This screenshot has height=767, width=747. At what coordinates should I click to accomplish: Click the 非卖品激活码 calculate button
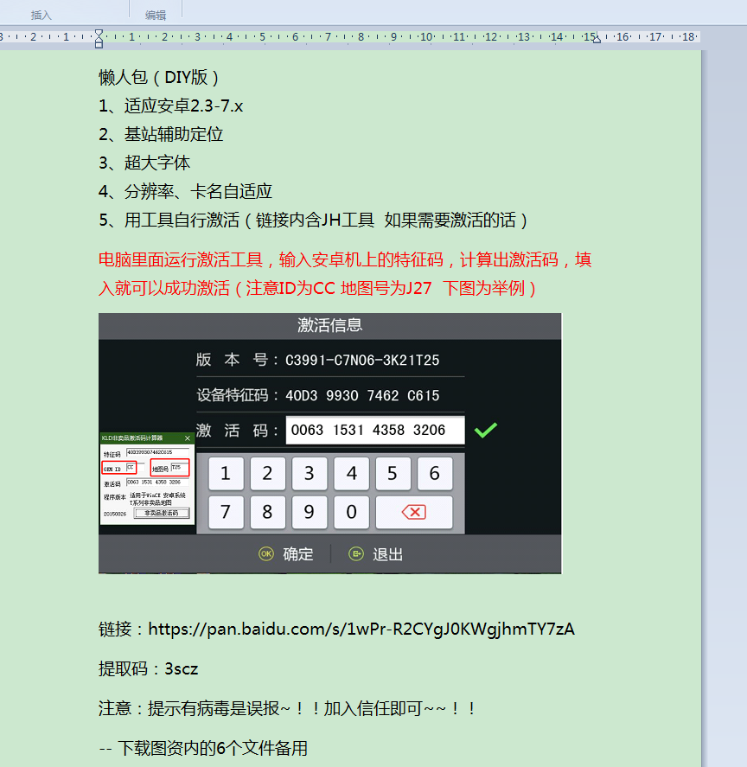pyautogui.click(x=161, y=513)
